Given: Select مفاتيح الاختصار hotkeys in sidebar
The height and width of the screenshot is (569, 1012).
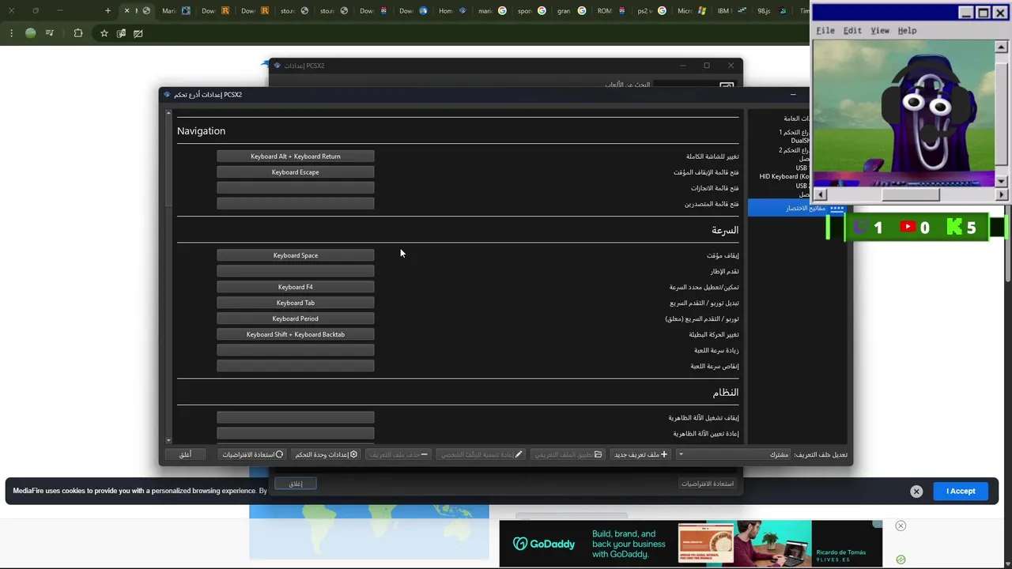Looking at the screenshot, I should tap(796, 208).
